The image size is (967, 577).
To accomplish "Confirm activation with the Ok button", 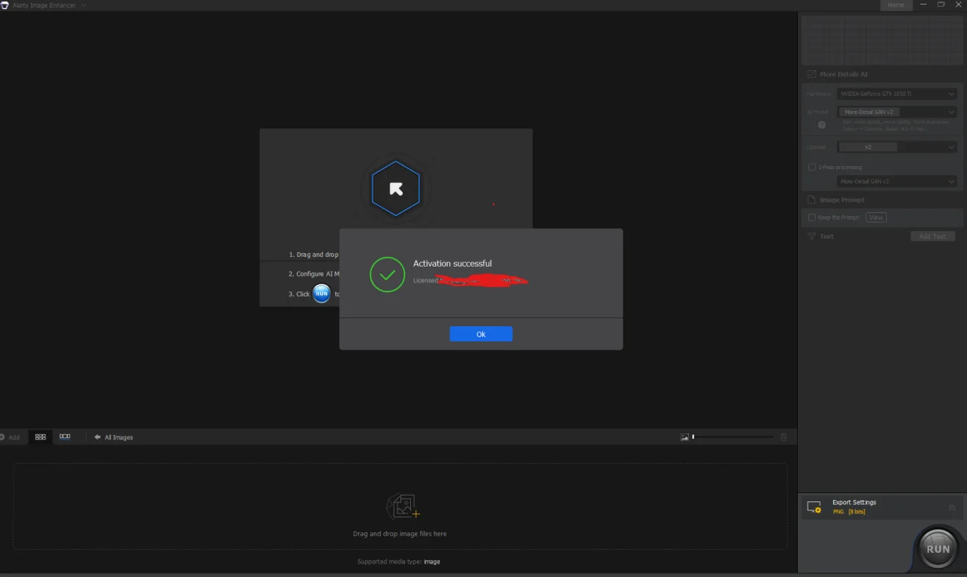I will (x=480, y=334).
